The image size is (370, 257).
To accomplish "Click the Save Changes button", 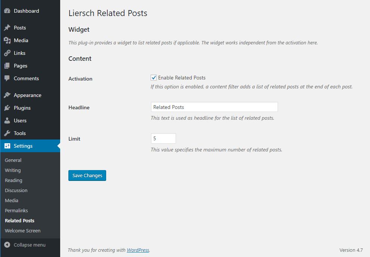I will 87,175.
